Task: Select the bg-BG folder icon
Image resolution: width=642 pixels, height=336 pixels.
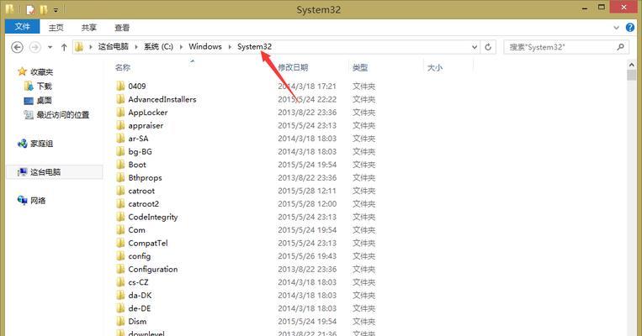Action: click(x=120, y=151)
